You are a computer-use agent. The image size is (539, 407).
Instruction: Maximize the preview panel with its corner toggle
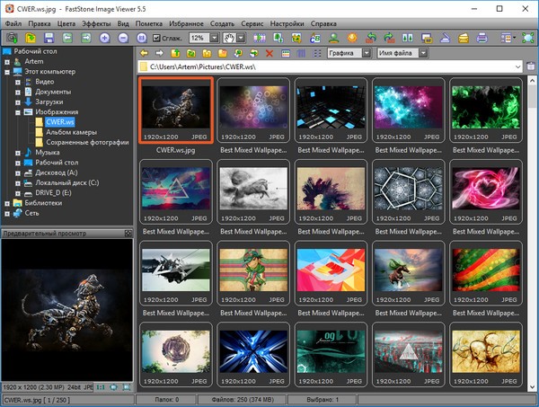coord(128,233)
